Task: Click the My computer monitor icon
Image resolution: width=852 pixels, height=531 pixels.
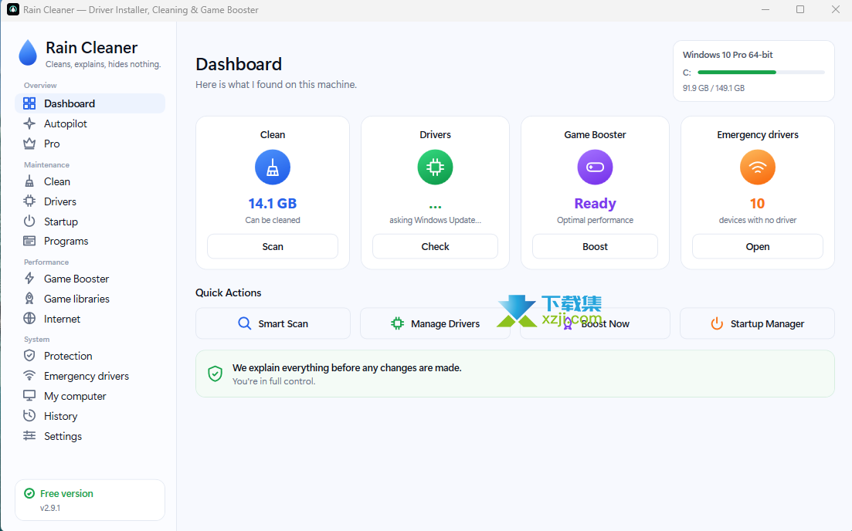Action: pos(29,396)
